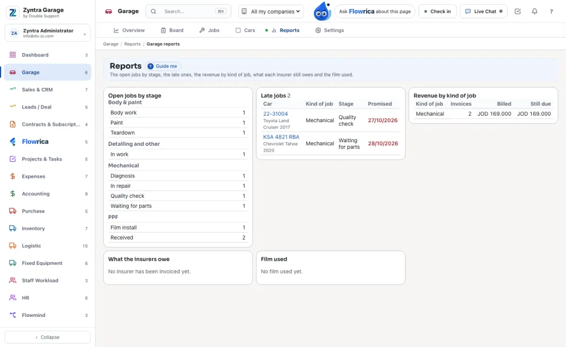
Task: Open the Dashboard sidebar icon
Action: click(x=12, y=55)
